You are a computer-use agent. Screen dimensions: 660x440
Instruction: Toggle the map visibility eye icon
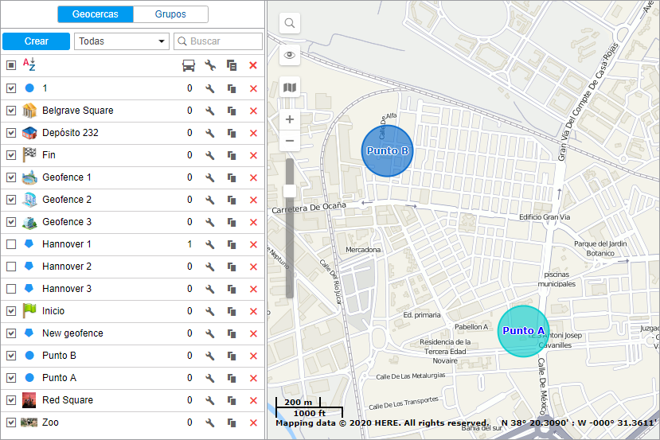[290, 55]
